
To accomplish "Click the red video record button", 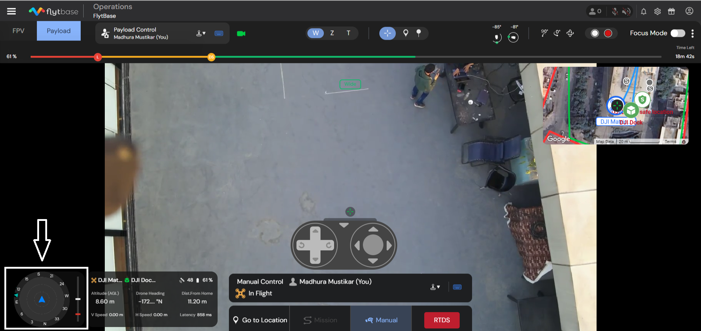I will click(608, 34).
